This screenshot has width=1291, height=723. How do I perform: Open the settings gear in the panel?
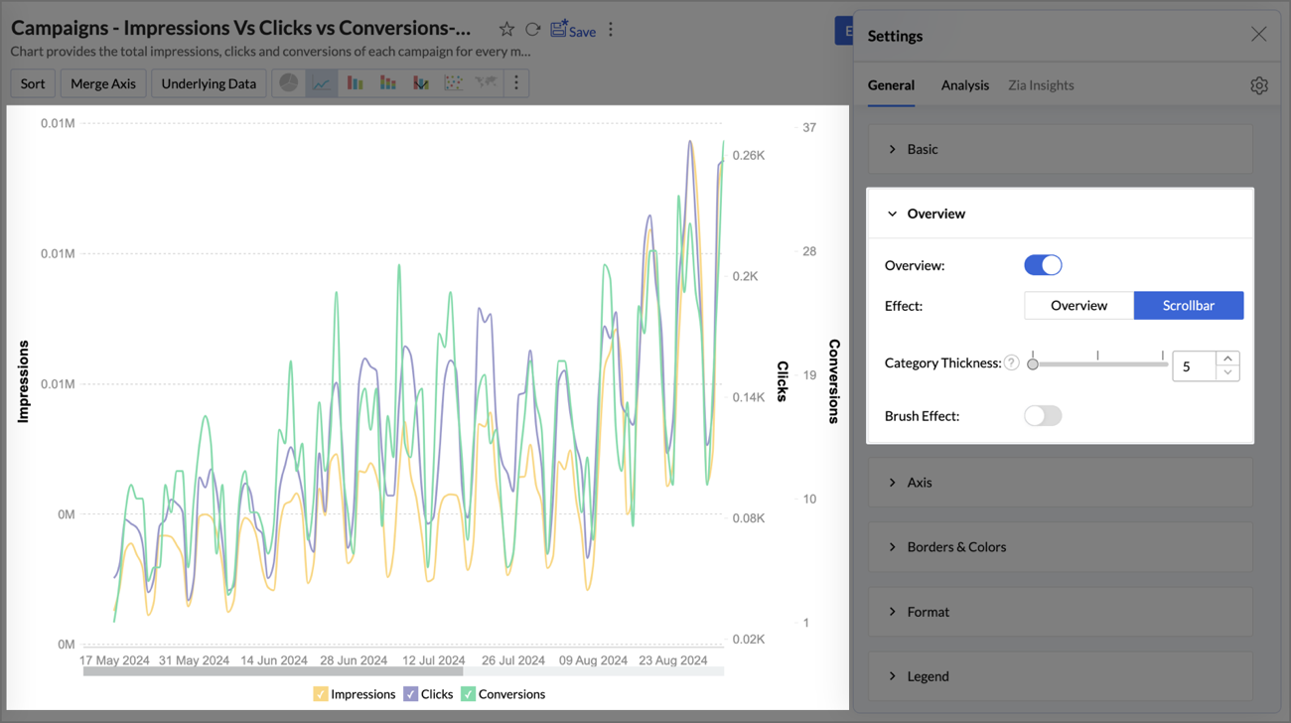click(x=1258, y=85)
